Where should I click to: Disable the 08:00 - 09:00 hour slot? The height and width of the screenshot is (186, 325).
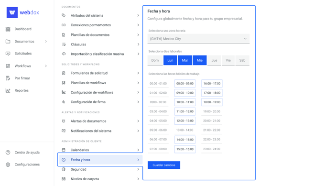[184, 84]
